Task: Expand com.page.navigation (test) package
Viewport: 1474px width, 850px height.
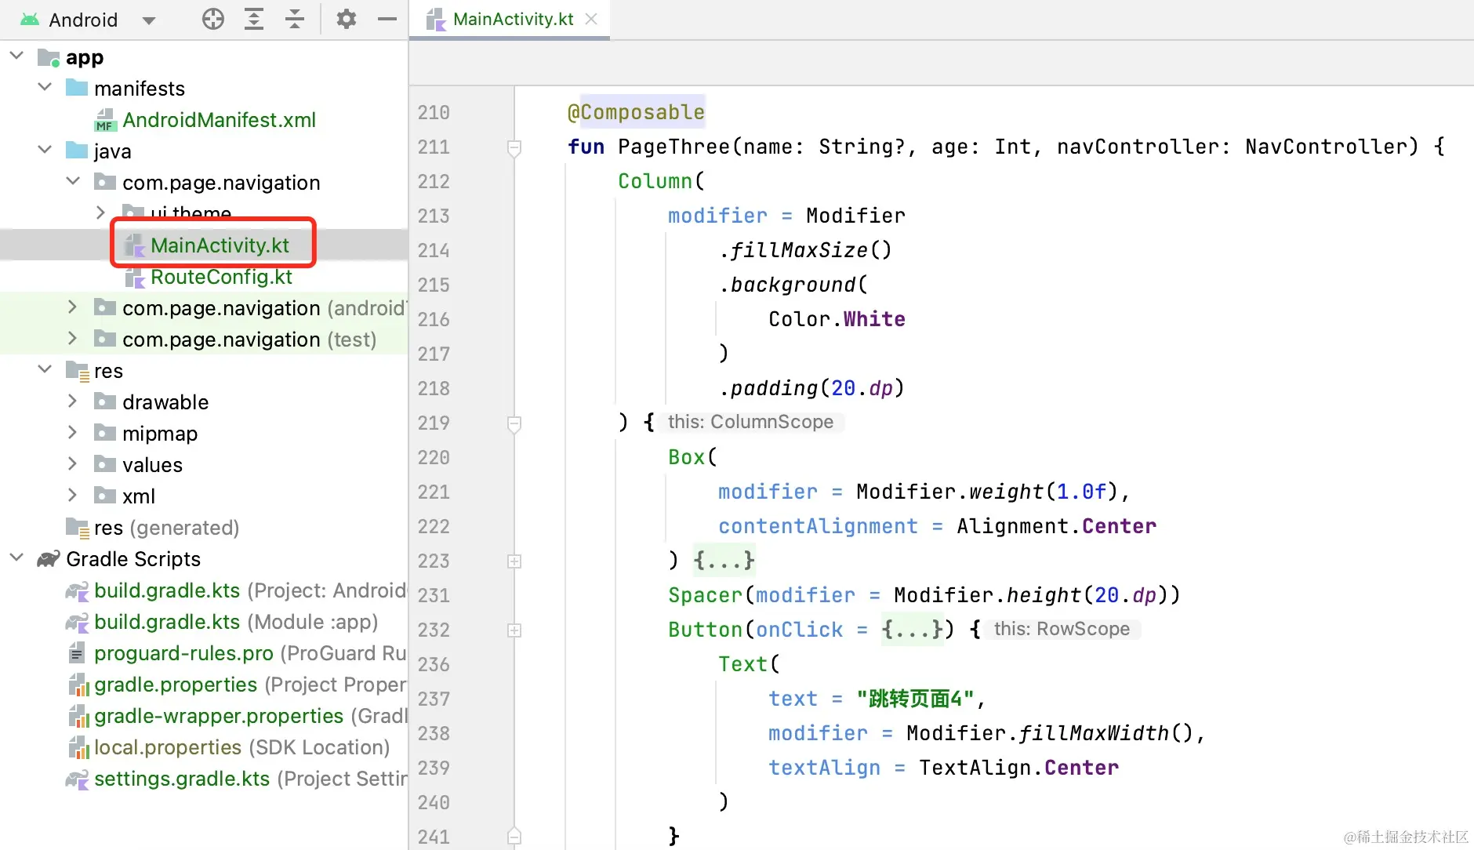Action: 72,339
